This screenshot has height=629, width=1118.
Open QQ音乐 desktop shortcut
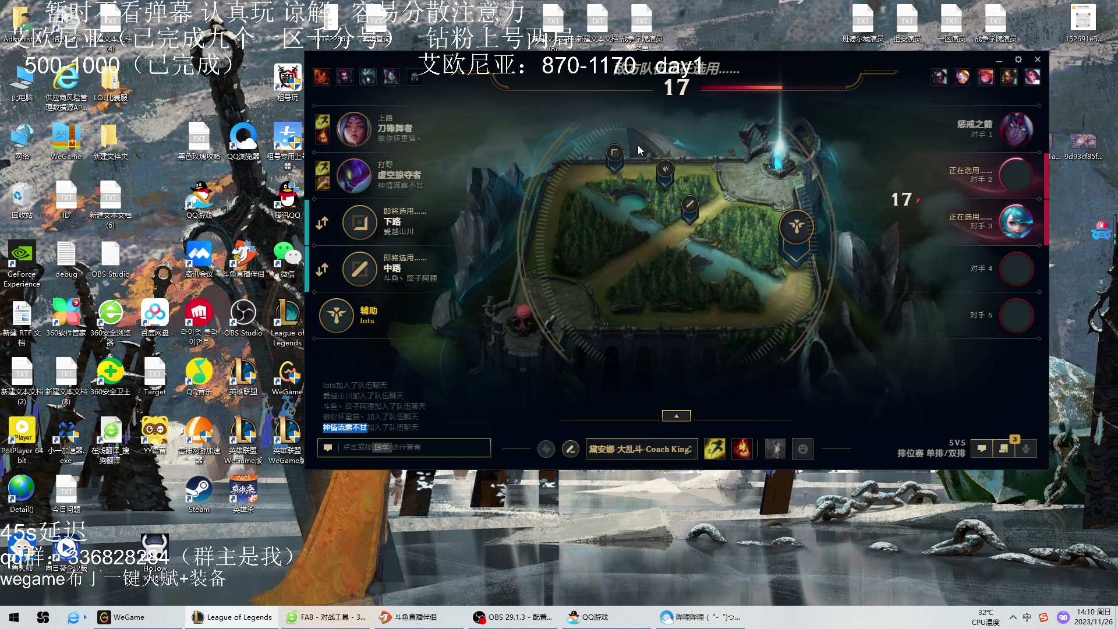[199, 377]
